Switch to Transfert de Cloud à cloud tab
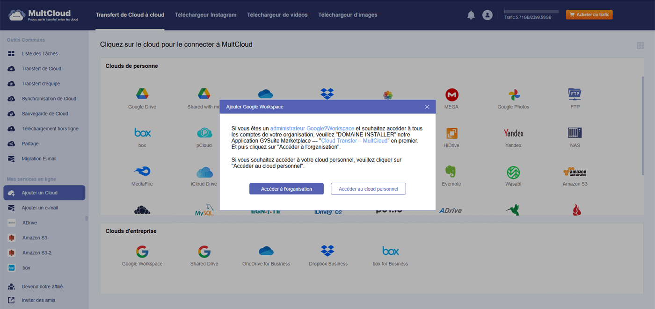 click(130, 15)
